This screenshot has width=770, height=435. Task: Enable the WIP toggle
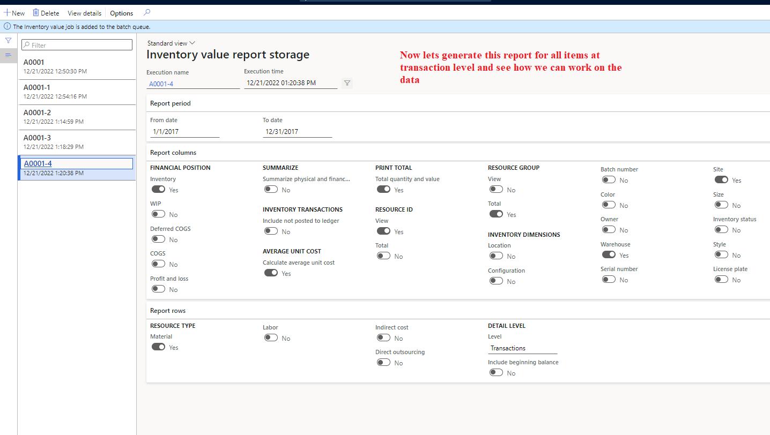click(x=158, y=214)
